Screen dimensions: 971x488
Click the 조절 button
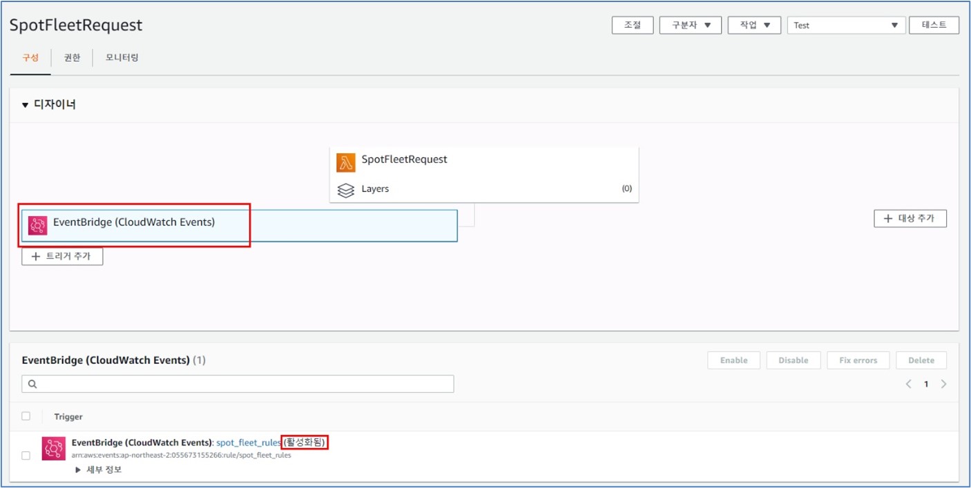coord(633,25)
